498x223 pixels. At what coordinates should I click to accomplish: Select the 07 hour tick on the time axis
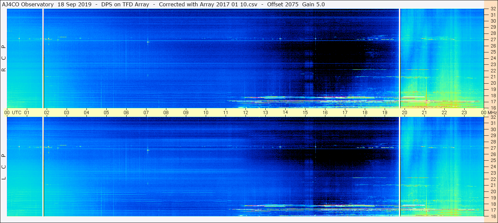(x=146, y=112)
